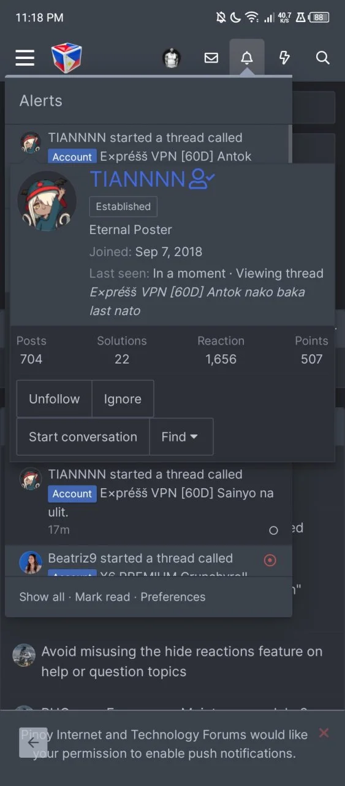Mark read all alerts
Image resolution: width=345 pixels, height=786 pixels.
click(102, 597)
